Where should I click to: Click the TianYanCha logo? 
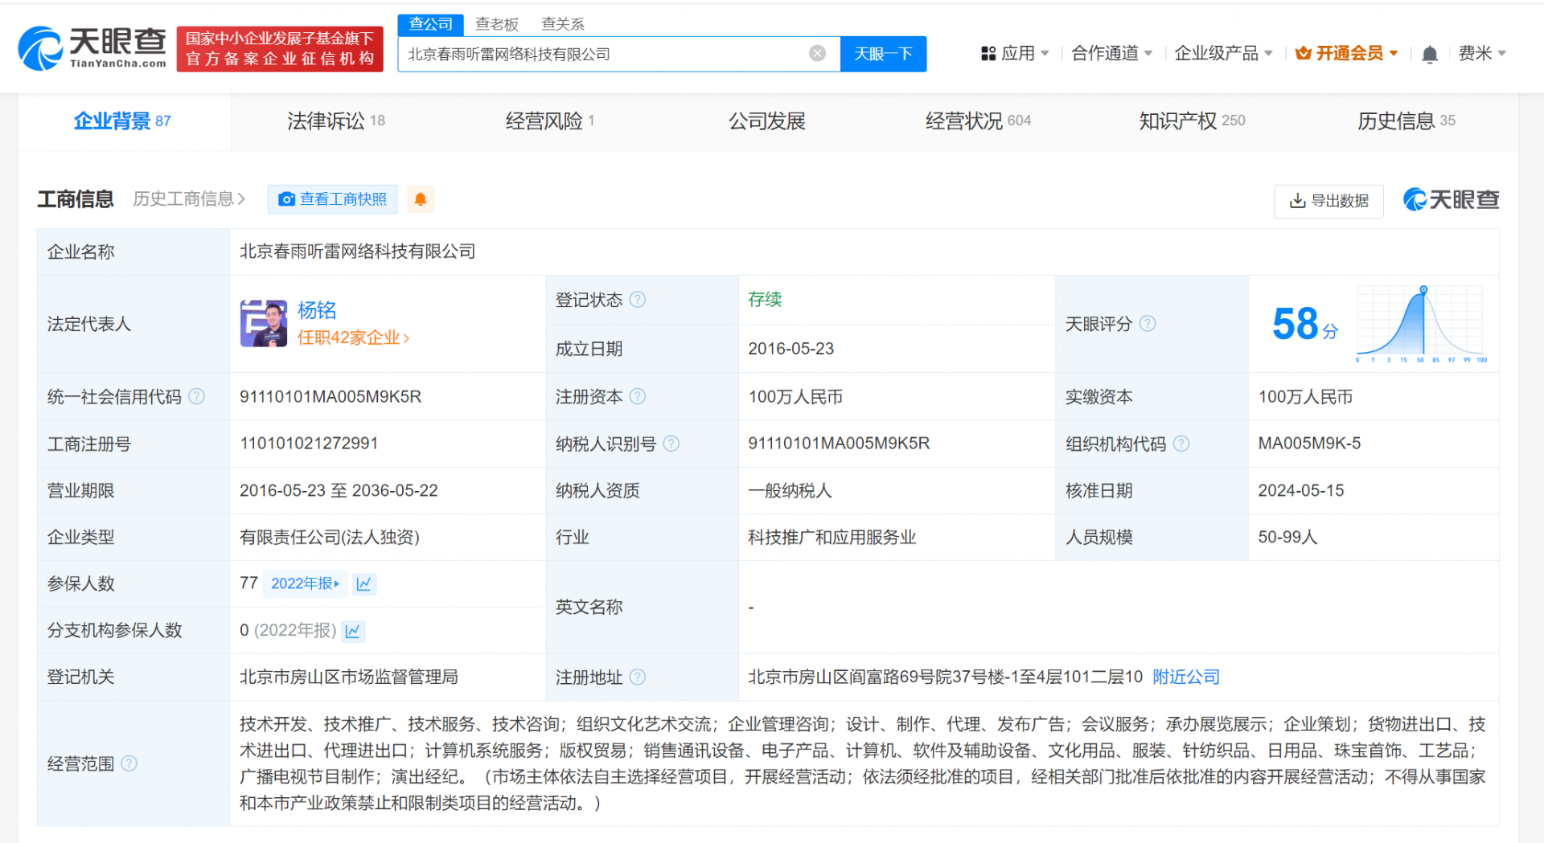coord(92,48)
